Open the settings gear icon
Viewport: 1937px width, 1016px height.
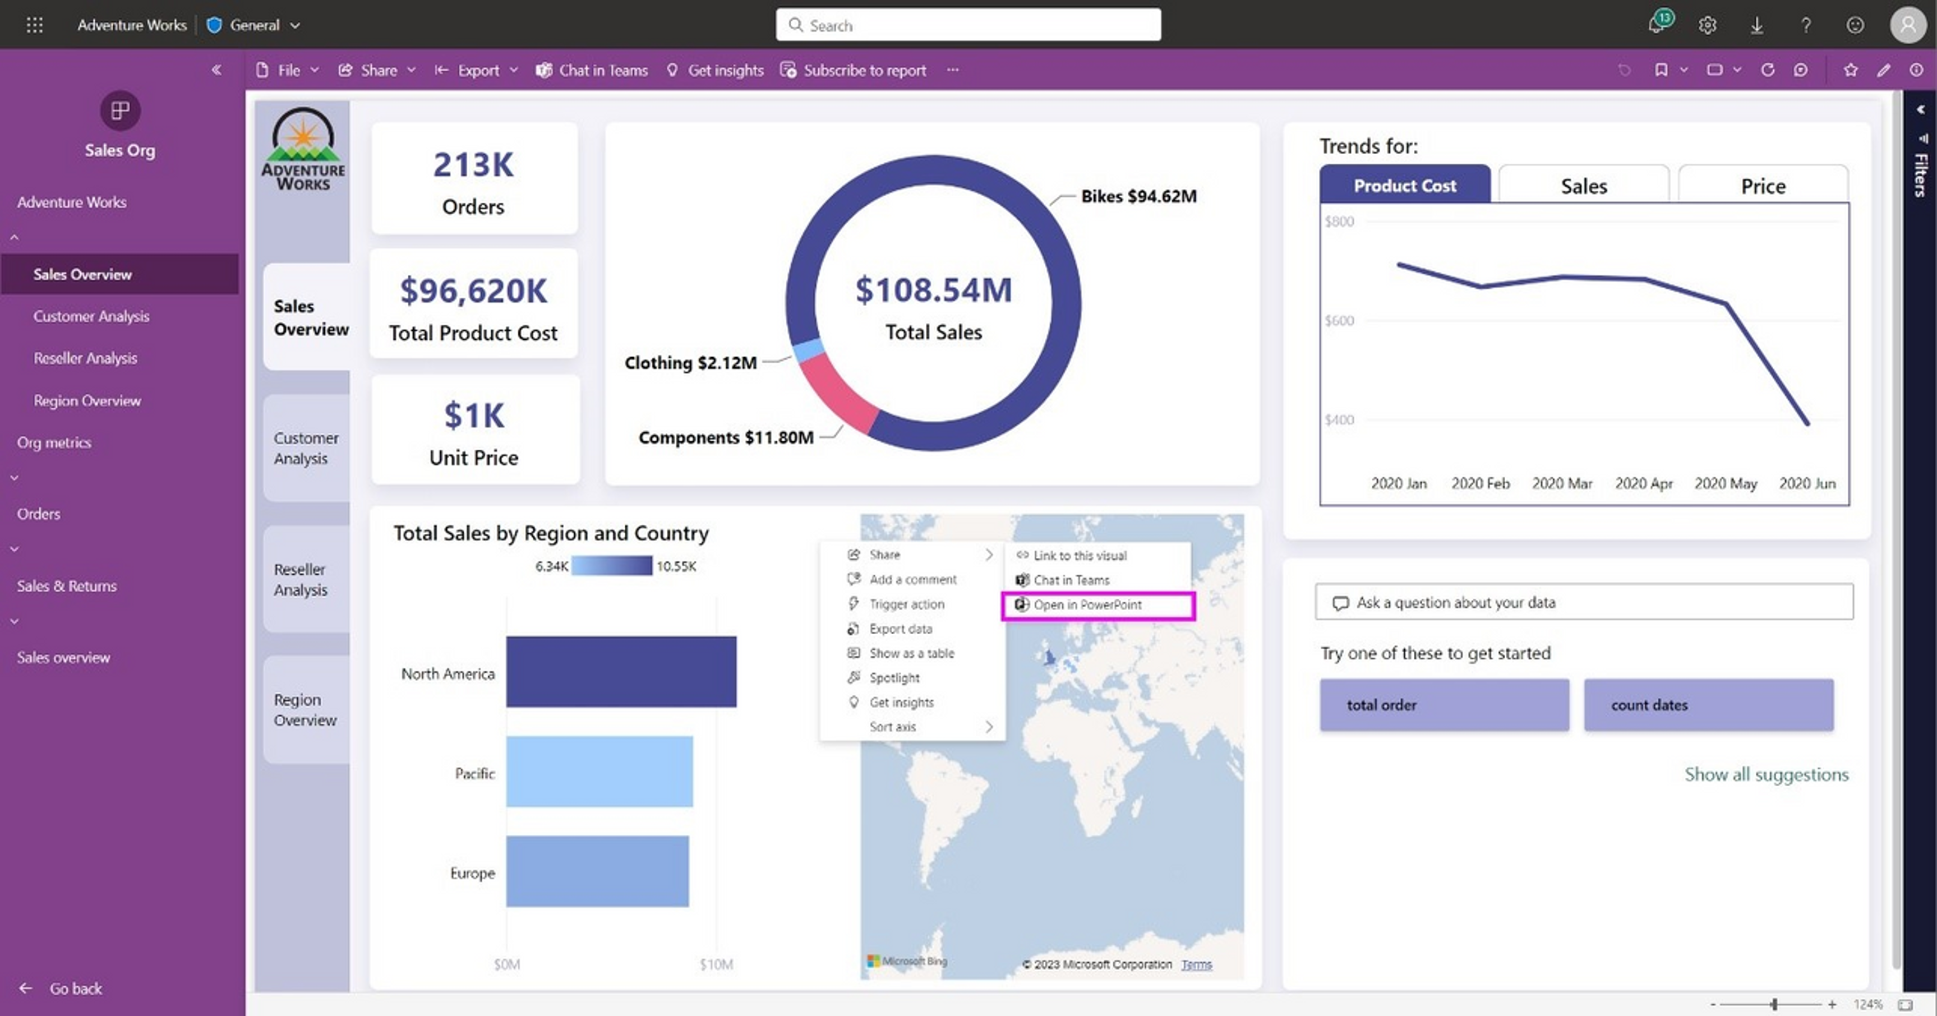coord(1707,25)
